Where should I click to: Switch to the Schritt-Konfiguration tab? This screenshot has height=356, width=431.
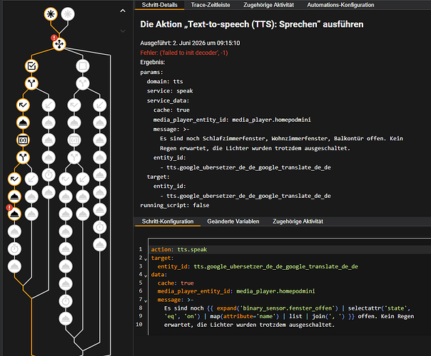(x=168, y=221)
